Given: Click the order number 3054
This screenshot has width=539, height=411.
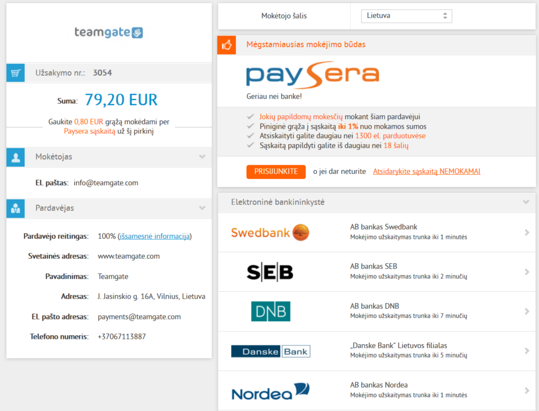Looking at the screenshot, I should [x=103, y=73].
